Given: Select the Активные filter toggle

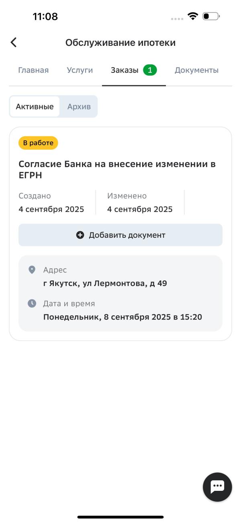Looking at the screenshot, I should (x=34, y=106).
